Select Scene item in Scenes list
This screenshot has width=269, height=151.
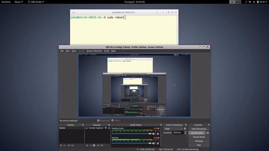tap(71, 128)
